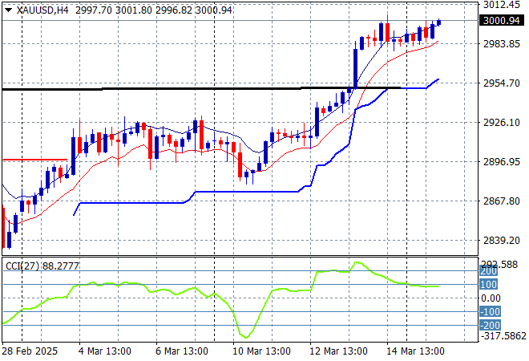Select the 2954.70 price axis label
This screenshot has width=529, height=361.
501,83
